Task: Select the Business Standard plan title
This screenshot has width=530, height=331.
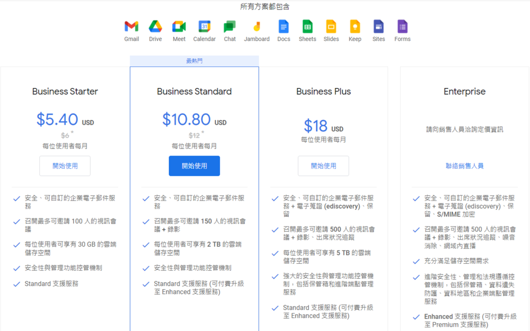Action: tap(195, 92)
